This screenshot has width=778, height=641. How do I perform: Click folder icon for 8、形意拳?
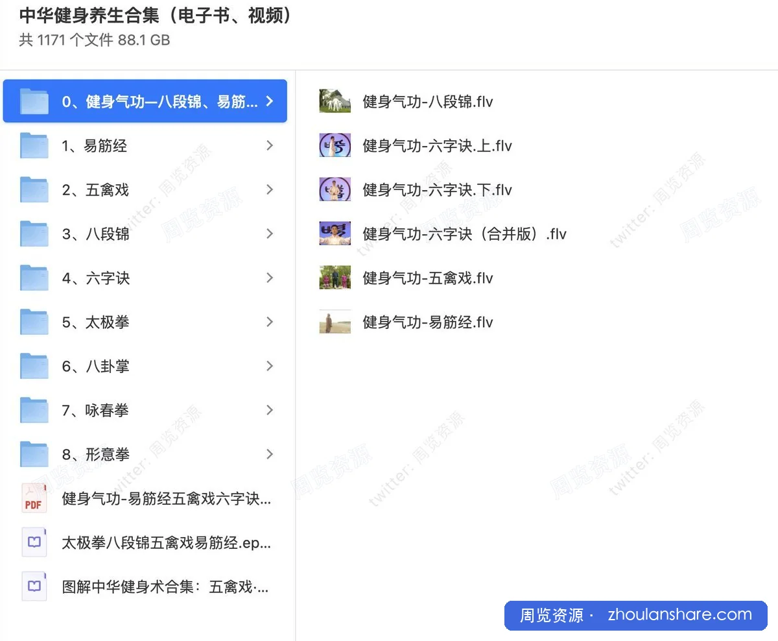34,455
